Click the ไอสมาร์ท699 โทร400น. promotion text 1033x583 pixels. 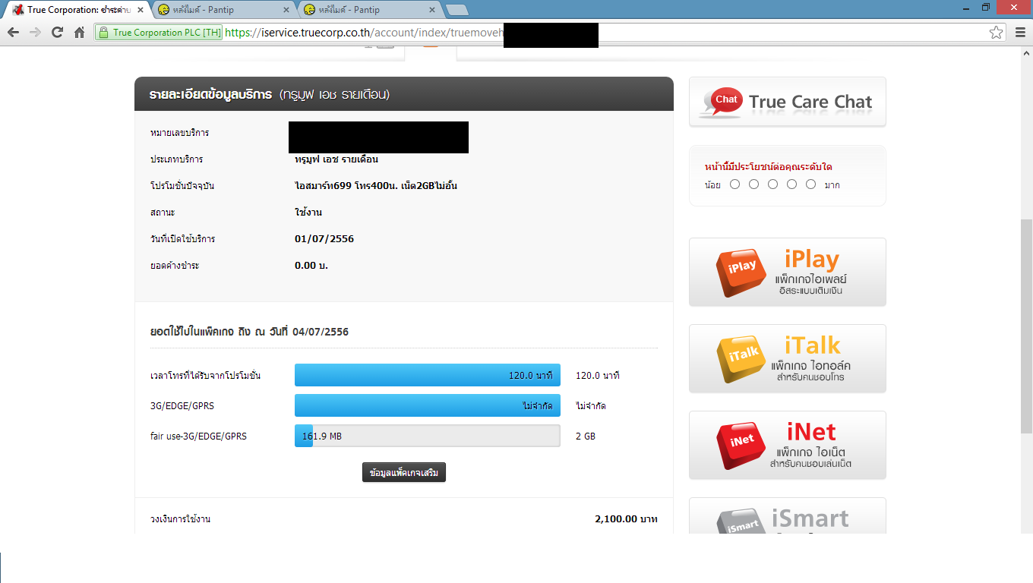click(376, 186)
